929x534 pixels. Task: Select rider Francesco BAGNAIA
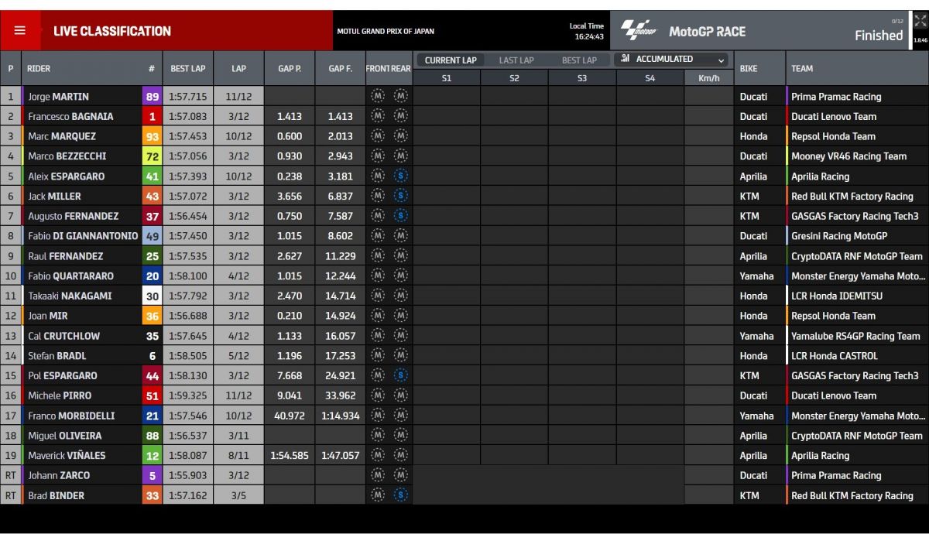tap(70, 116)
